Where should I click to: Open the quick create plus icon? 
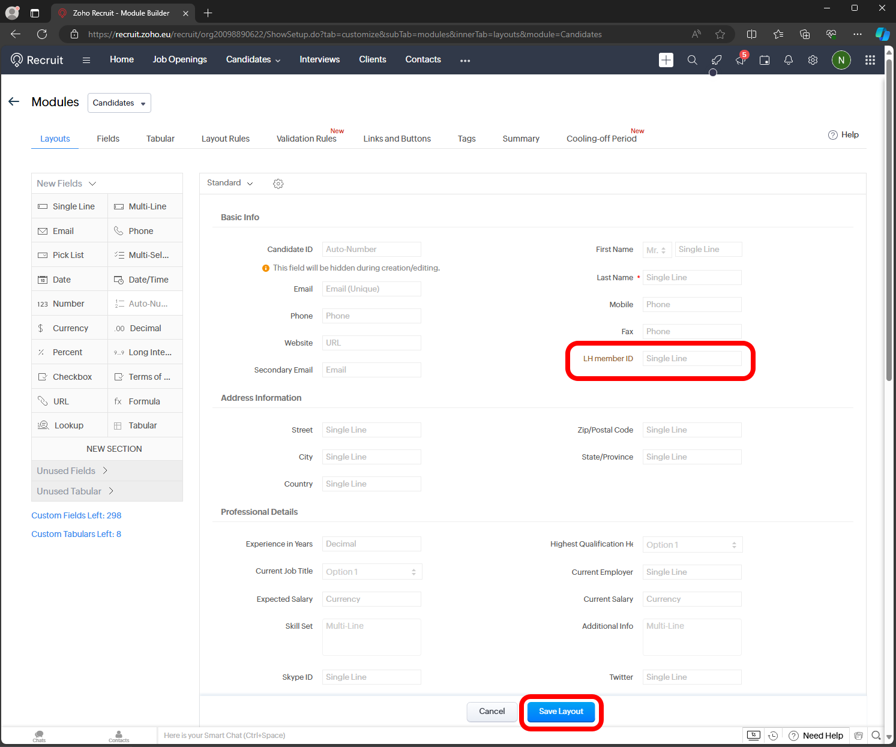tap(666, 60)
